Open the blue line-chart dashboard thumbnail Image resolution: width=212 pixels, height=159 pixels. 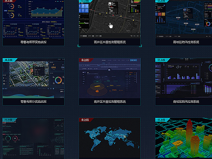point(33,19)
